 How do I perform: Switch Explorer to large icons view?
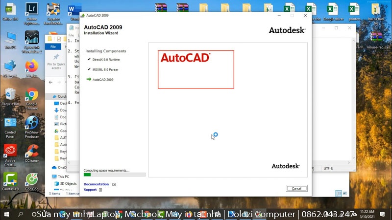click(x=345, y=193)
